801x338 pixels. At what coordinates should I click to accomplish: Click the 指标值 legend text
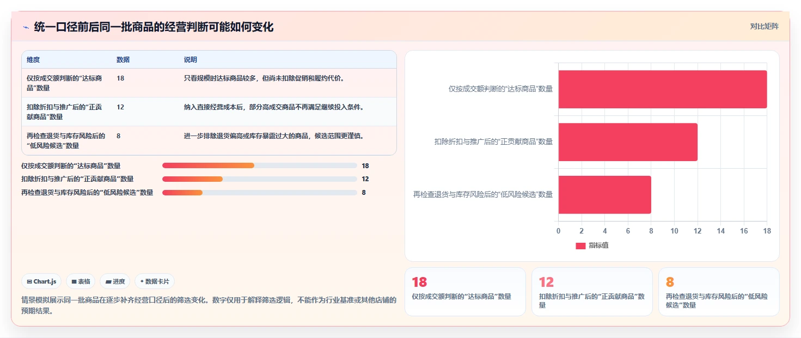point(598,246)
